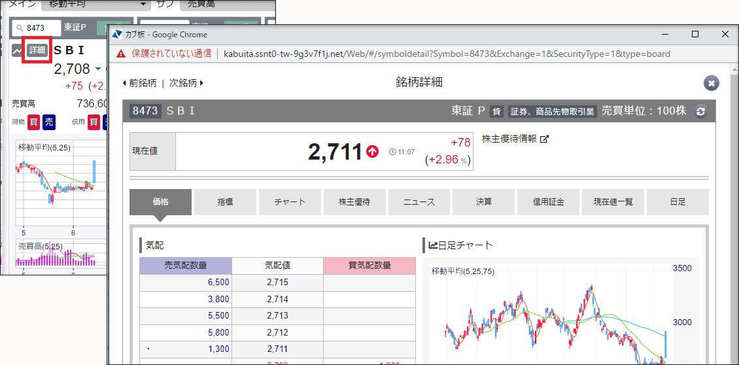This screenshot has height=365, width=739.
Task: Click the 詳細 button in background window
Action: click(37, 50)
